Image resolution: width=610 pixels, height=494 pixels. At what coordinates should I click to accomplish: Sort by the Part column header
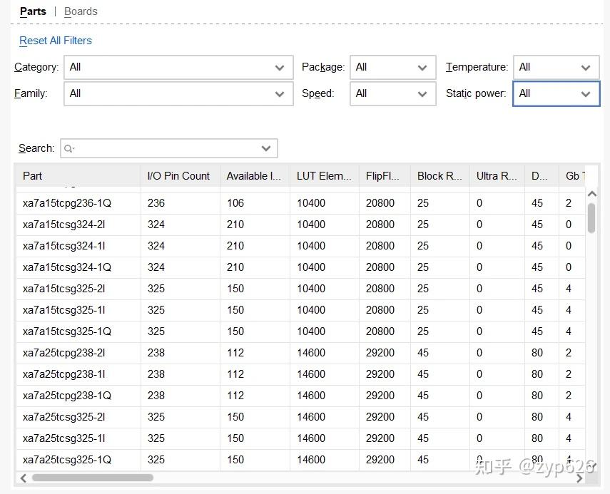[x=78, y=176]
